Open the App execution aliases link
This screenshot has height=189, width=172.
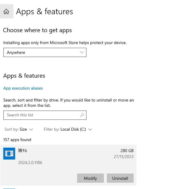pos(23,88)
